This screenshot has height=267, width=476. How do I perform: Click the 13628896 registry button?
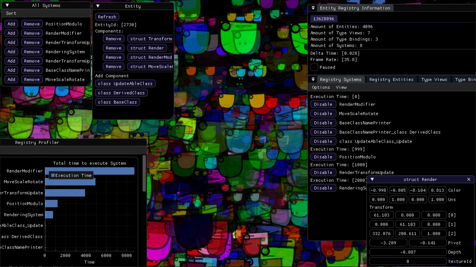tap(324, 19)
